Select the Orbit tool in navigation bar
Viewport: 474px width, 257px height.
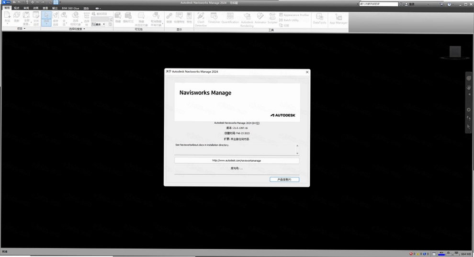[469, 110]
